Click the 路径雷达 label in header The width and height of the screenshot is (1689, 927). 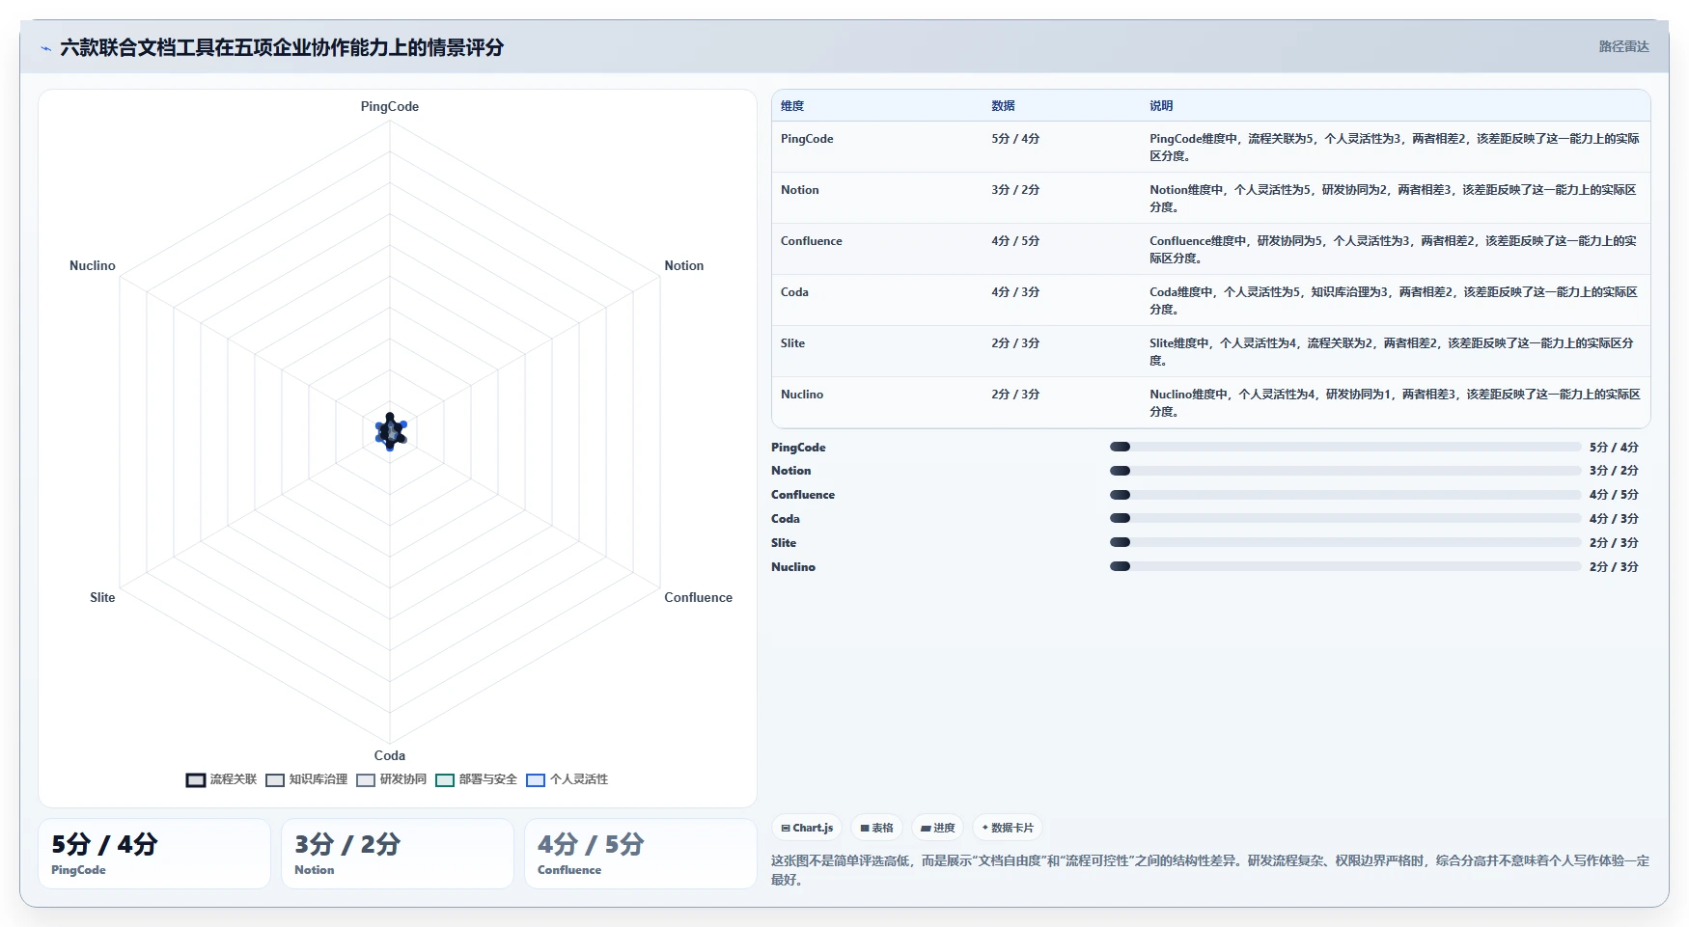[1623, 46]
